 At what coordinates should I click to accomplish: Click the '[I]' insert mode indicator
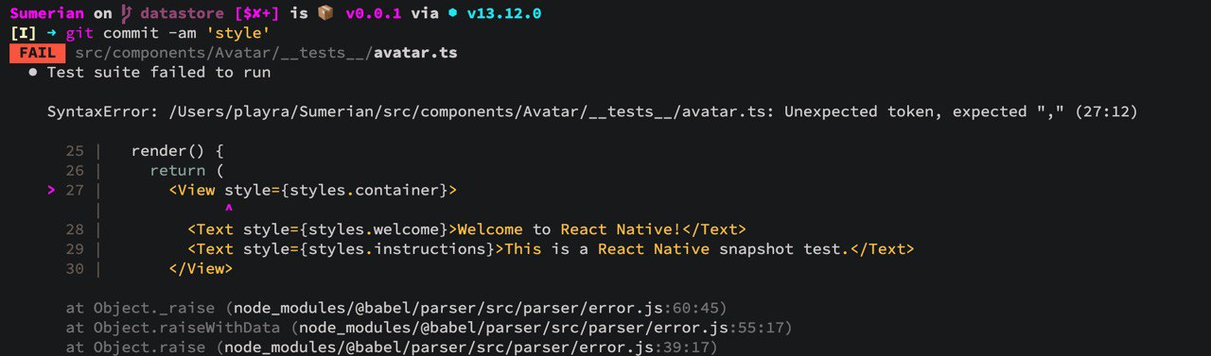[24, 33]
